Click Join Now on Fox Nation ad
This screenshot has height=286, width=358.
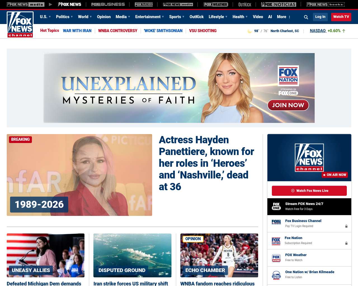[288, 105]
